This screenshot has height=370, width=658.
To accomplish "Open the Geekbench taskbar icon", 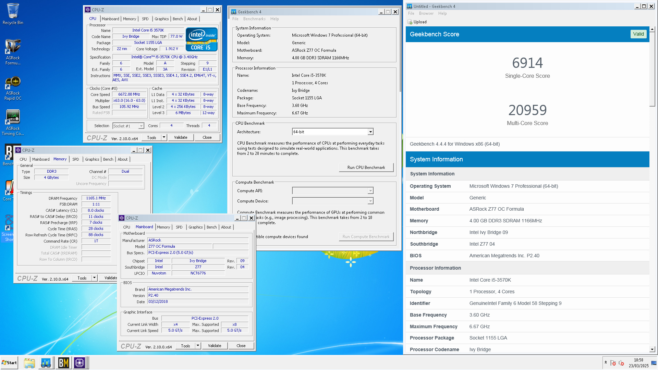I will click(x=46, y=363).
